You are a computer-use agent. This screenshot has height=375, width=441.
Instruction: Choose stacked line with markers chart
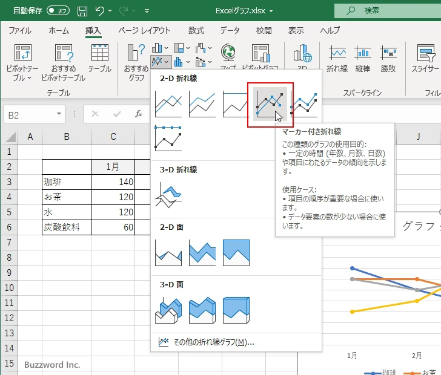(304, 104)
